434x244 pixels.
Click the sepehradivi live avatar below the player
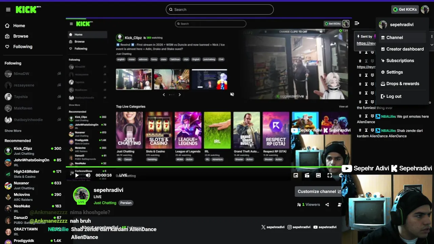pos(81,195)
